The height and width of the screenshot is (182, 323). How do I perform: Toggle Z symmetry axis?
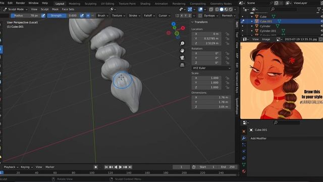tap(190, 16)
